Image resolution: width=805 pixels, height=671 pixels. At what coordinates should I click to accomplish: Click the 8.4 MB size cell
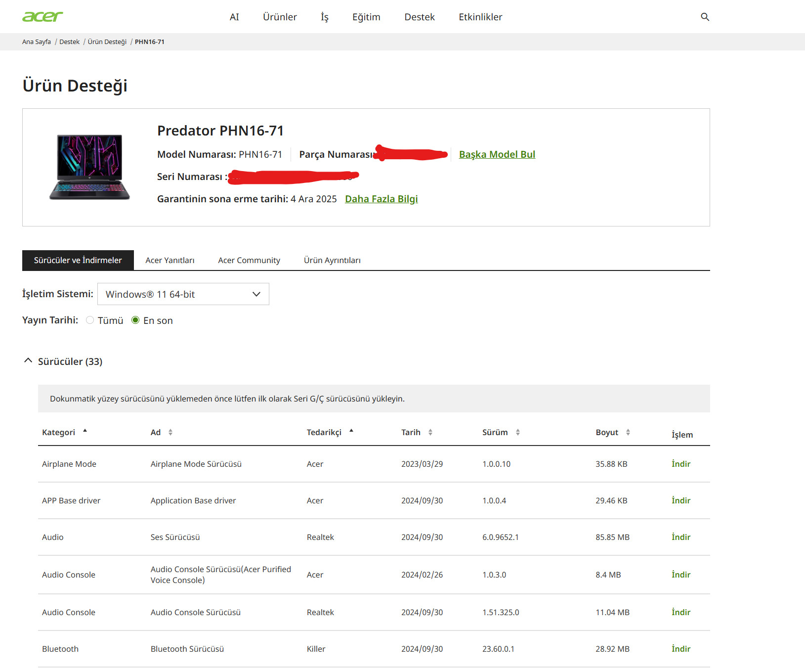608,575
